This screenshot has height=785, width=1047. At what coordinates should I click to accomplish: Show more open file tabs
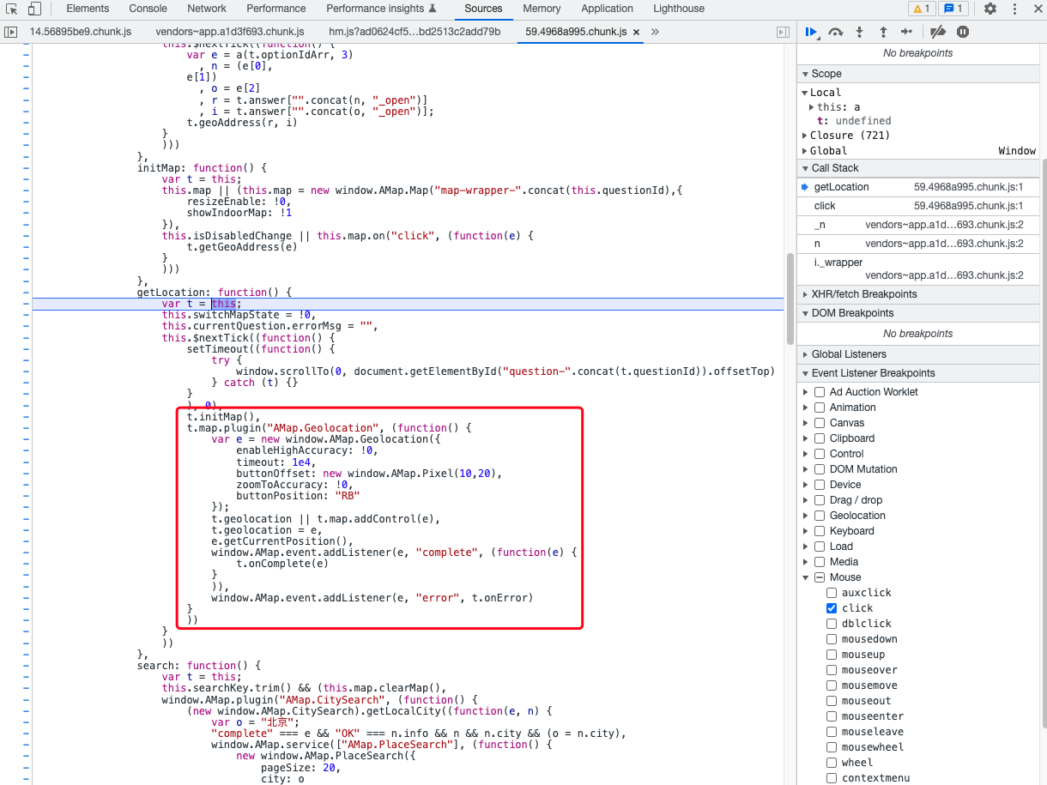tap(655, 32)
